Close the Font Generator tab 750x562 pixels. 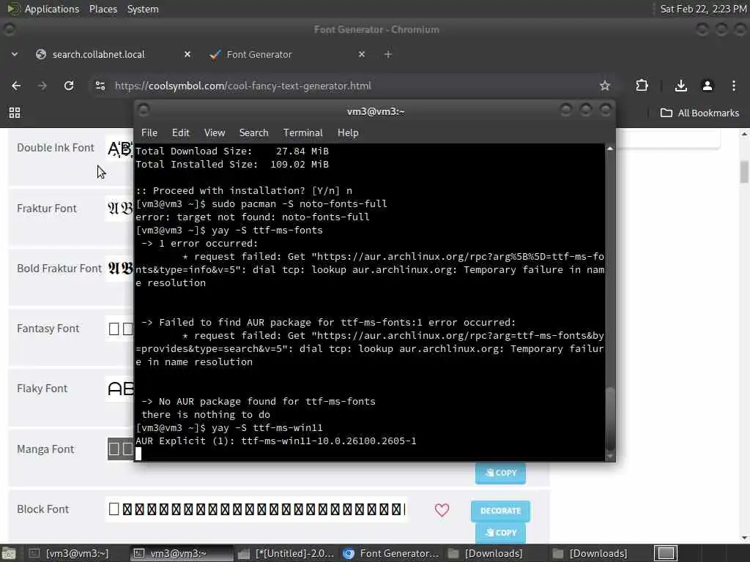tap(362, 54)
